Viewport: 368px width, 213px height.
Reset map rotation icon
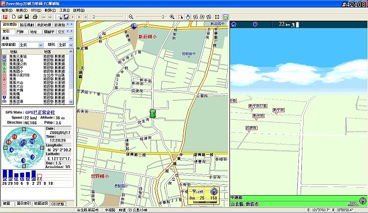pyautogui.click(x=209, y=17)
